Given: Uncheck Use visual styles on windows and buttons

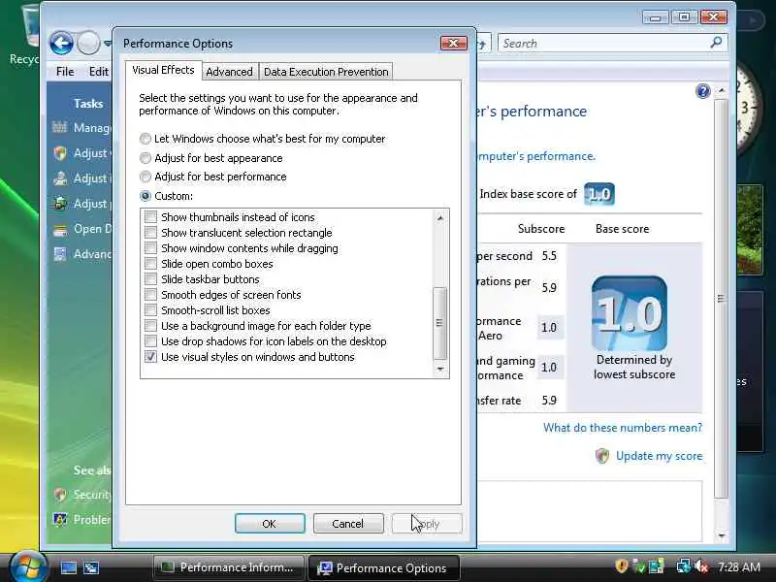Looking at the screenshot, I should point(150,357).
